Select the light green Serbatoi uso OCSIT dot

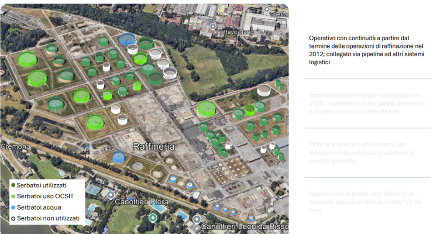tap(14, 196)
